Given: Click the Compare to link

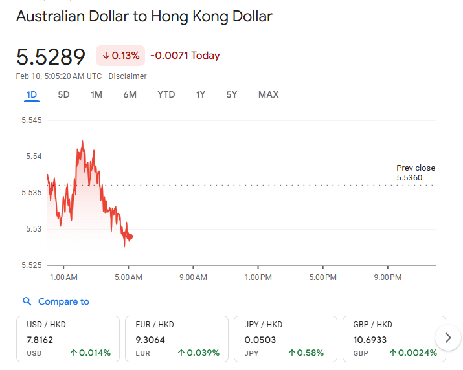Looking at the screenshot, I should point(63,301).
